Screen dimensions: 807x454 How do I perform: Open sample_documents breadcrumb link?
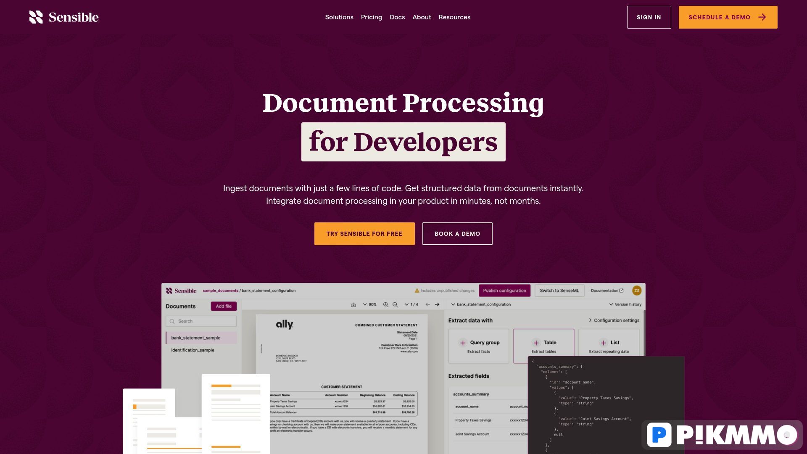click(220, 290)
